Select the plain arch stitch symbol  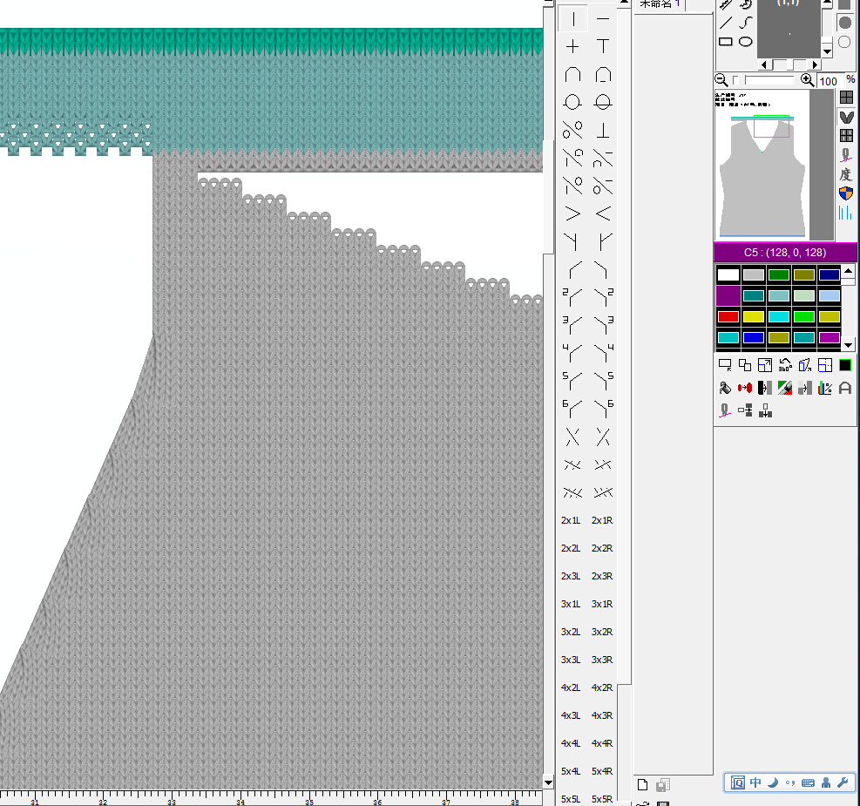point(572,75)
